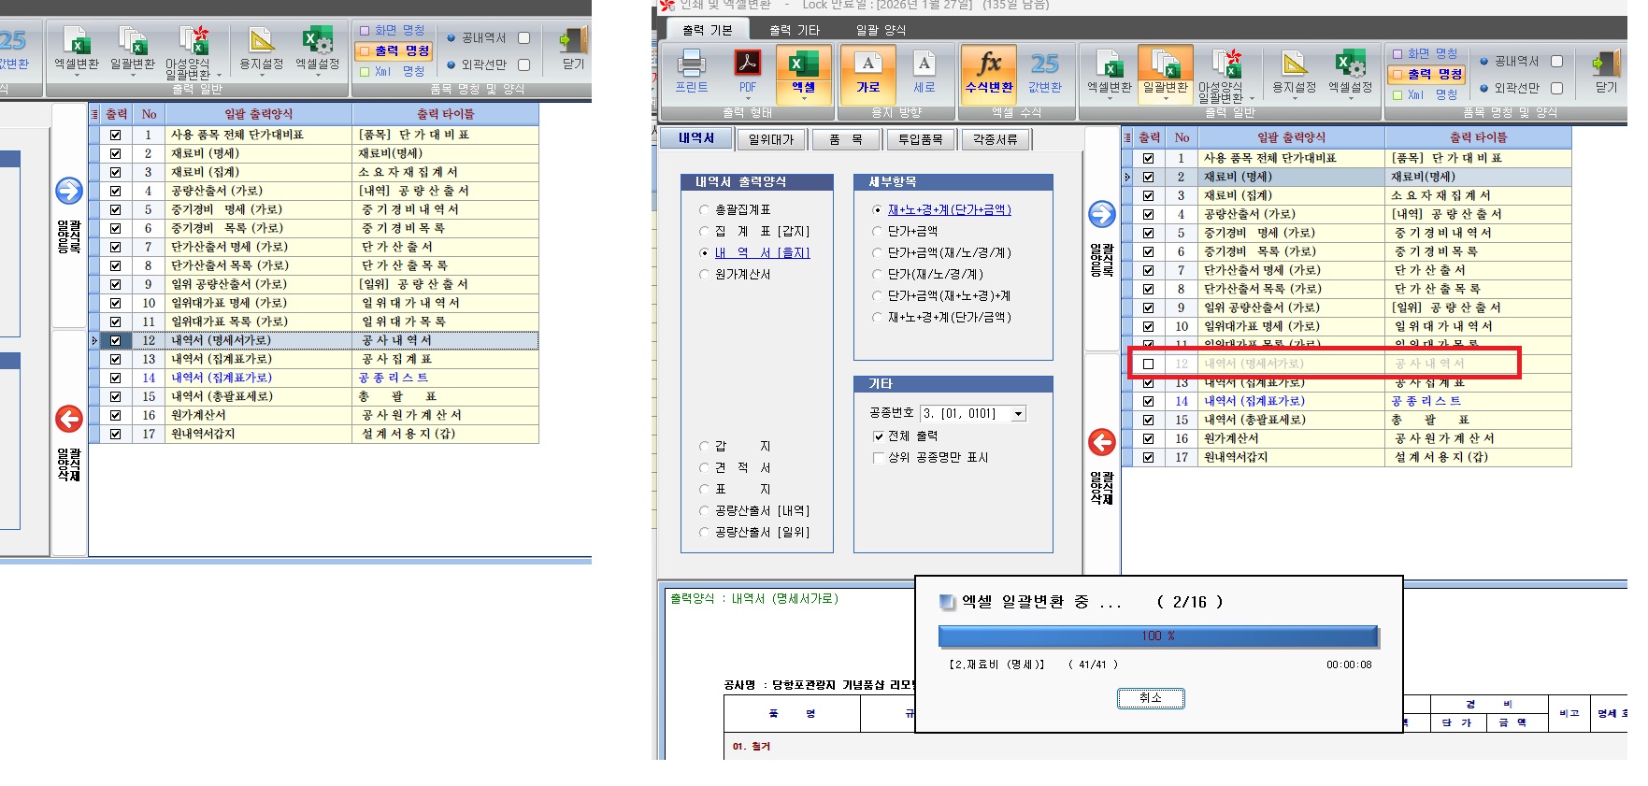1648x786 pixels.
Task: Select the PDF output icon
Action: pos(747,64)
